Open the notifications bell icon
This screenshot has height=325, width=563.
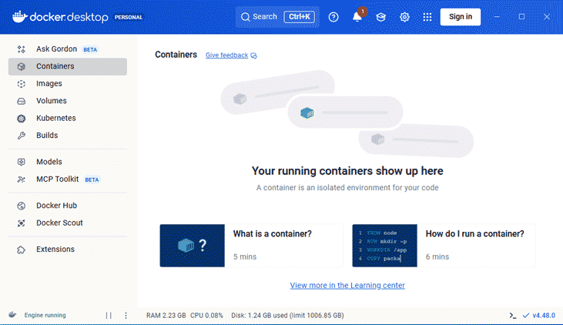(357, 17)
